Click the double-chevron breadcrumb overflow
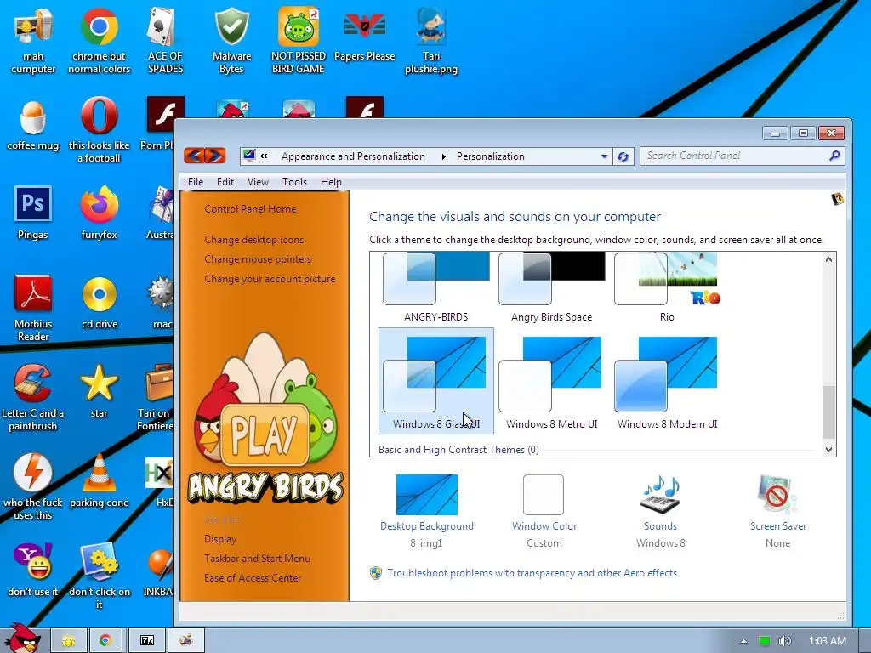 point(264,156)
